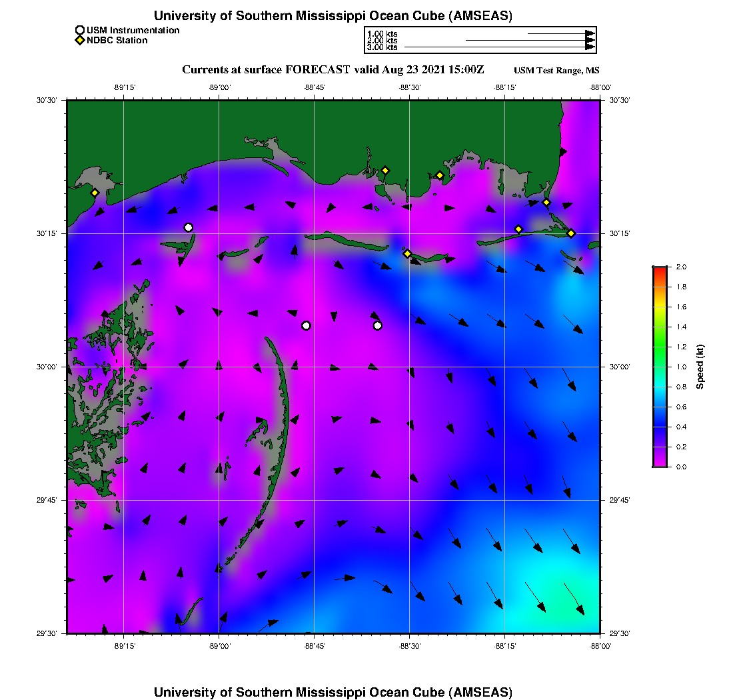Select the easternmost NDBC diamond at 30°15'
The image size is (733, 700).
tap(571, 233)
